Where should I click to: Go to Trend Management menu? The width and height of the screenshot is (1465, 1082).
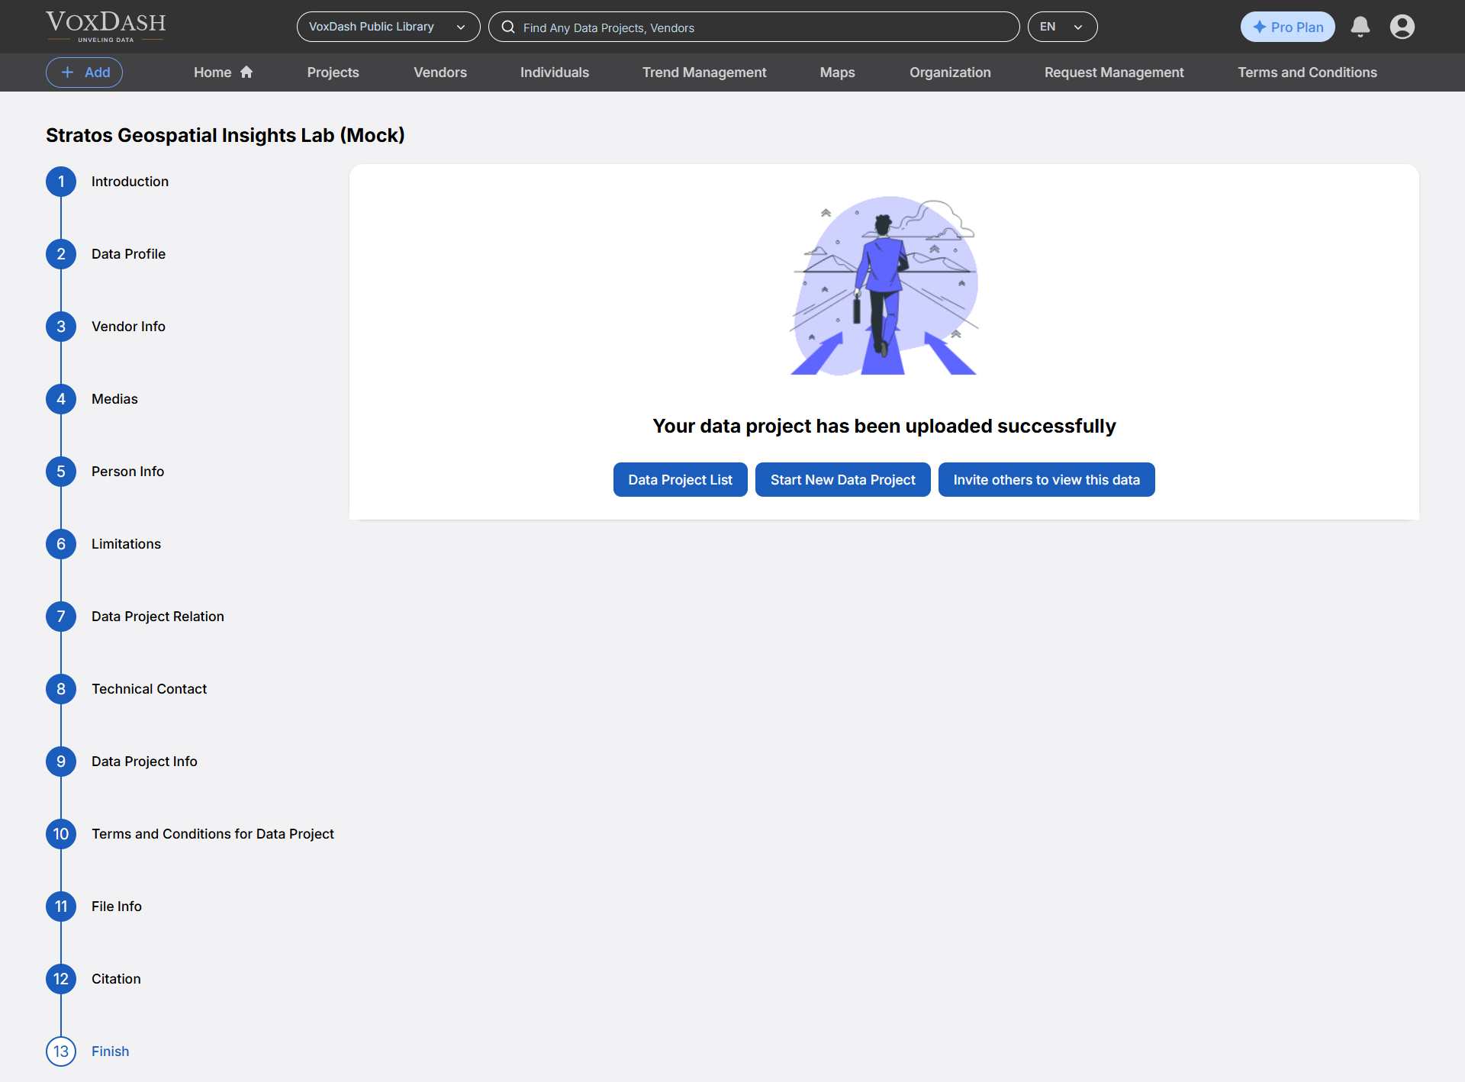point(704,72)
